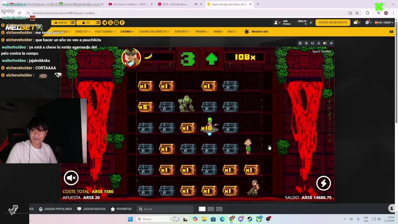Open the book icon at nav bar end

(x=391, y=31)
